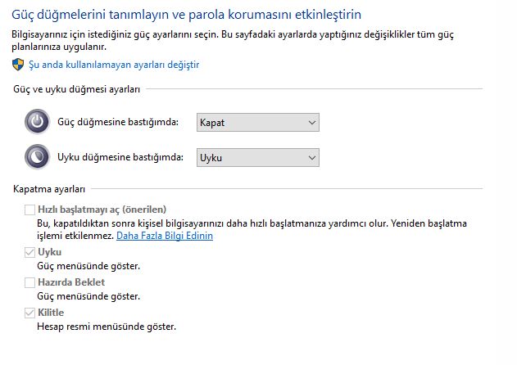The width and height of the screenshot is (517, 365).
Task: Click the Uyku düğmesine bastığımda label
Action: point(120,157)
